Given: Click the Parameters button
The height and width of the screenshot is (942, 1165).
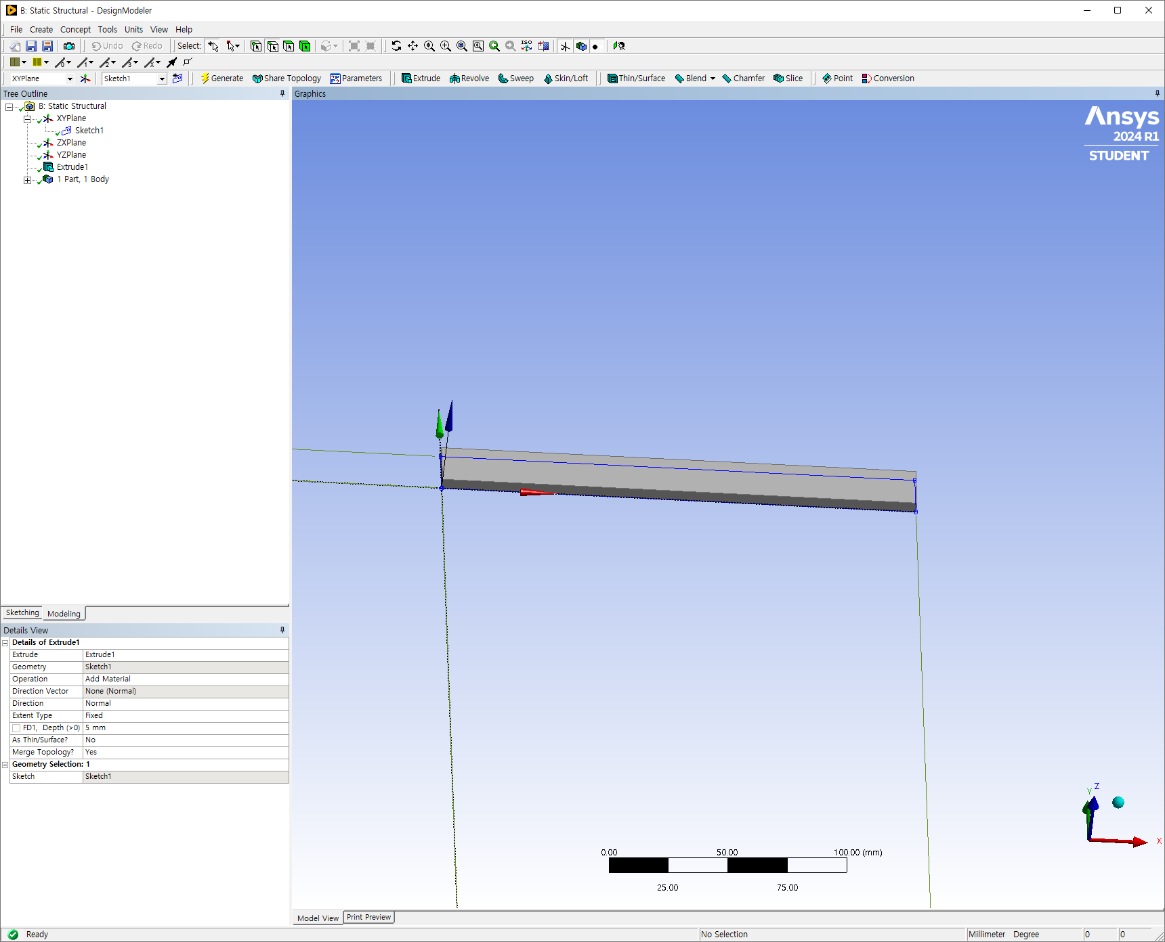Looking at the screenshot, I should pyautogui.click(x=356, y=78).
